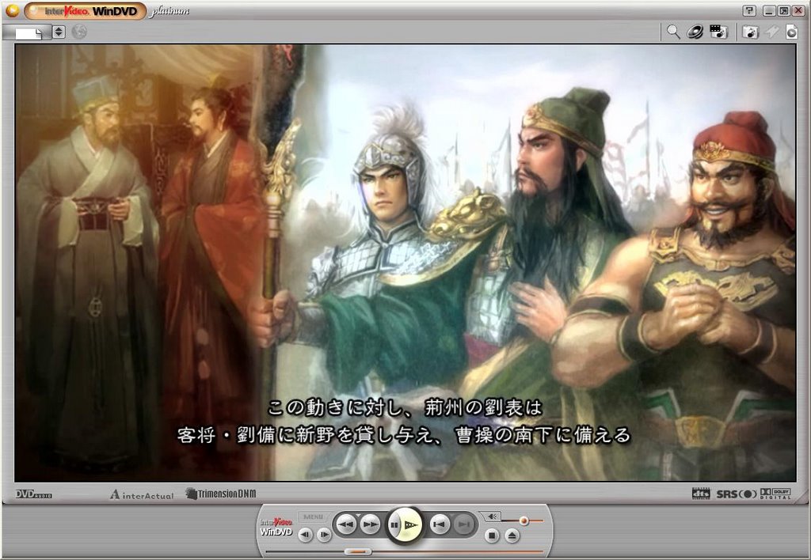811x560 pixels.
Task: Pause the video playback
Action: tap(394, 525)
